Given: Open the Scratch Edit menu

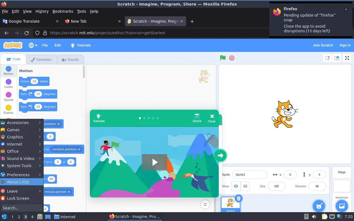Looking at the screenshot, I should click(58, 45).
